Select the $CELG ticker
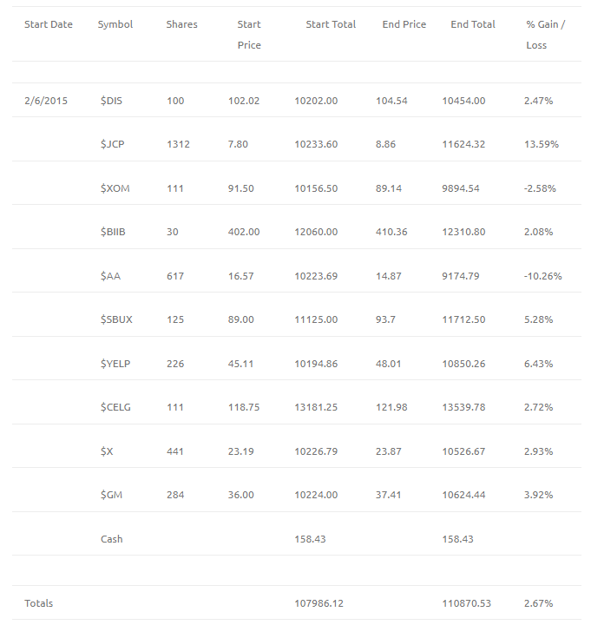Image resolution: width=591 pixels, height=625 pixels. (x=115, y=407)
